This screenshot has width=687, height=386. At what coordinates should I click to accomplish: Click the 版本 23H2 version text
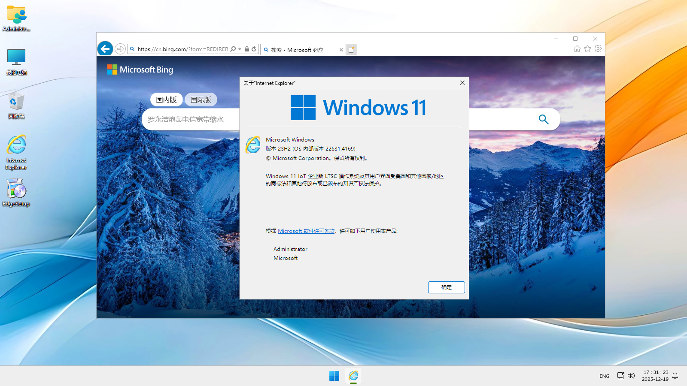[310, 149]
